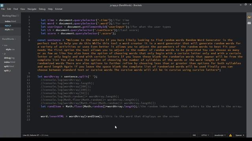Open the RandWords project dropdown
The image size is (252, 141).
pos(9,39)
